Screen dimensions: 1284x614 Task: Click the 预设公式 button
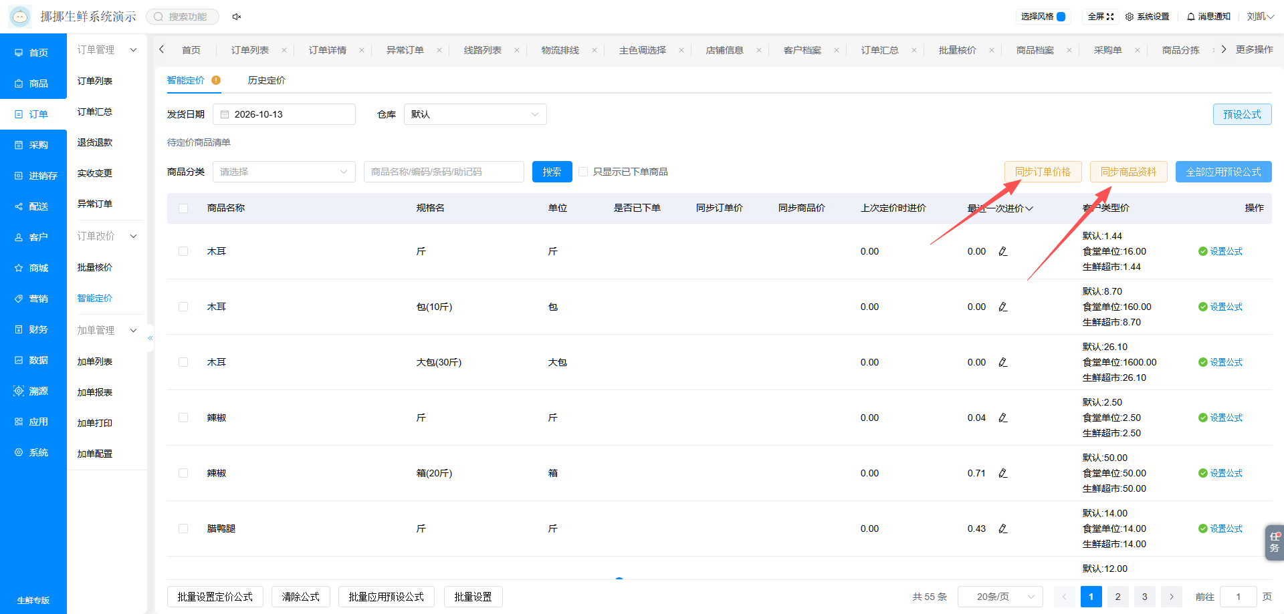pos(1242,114)
